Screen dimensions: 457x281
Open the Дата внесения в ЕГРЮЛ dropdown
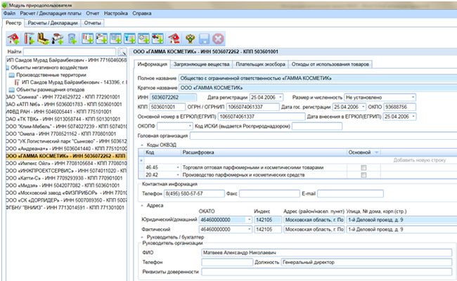coord(413,117)
